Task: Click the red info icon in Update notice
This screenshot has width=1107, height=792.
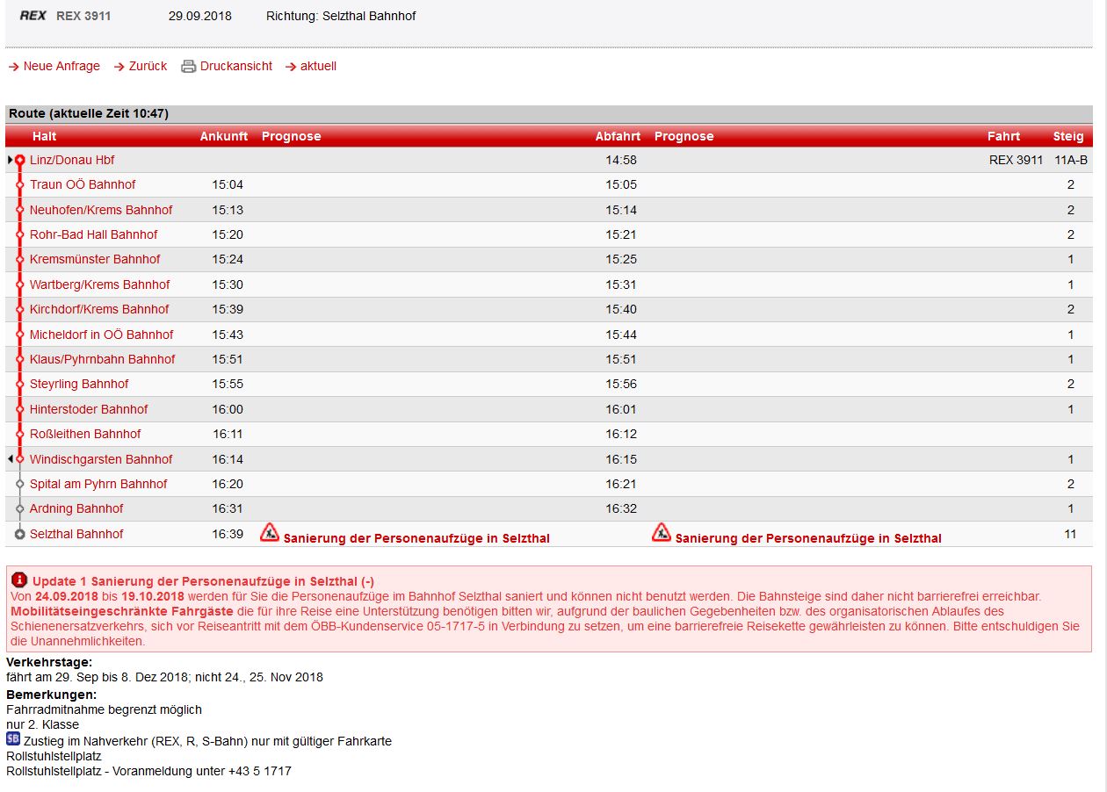Action: pos(19,580)
